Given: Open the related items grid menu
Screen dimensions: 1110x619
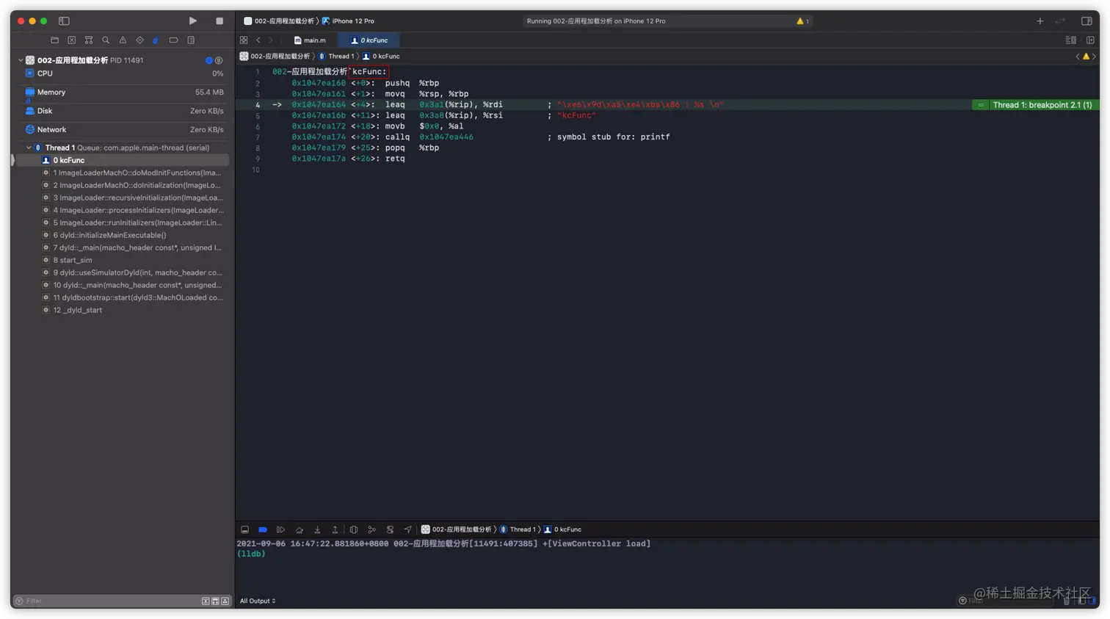Looking at the screenshot, I should click(244, 40).
